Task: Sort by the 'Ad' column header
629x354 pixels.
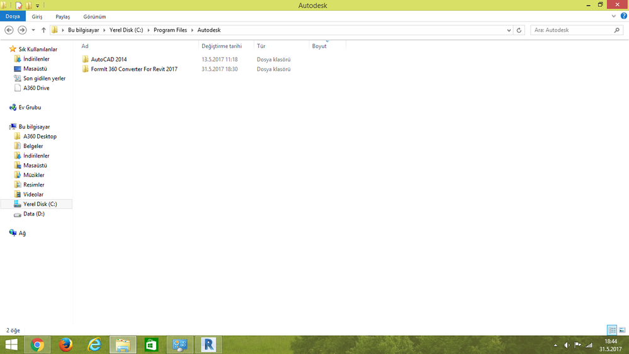Action: [x=84, y=46]
